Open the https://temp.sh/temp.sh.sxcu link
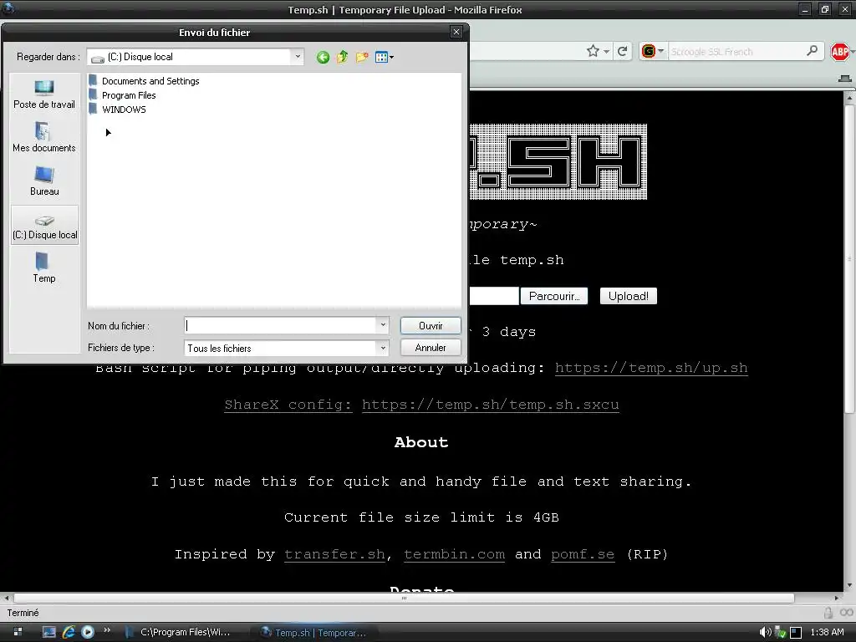Image resolution: width=856 pixels, height=642 pixels. pos(490,405)
